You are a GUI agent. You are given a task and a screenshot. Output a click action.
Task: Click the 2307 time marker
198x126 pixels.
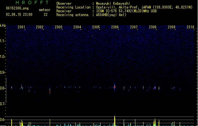click(x=134, y=27)
